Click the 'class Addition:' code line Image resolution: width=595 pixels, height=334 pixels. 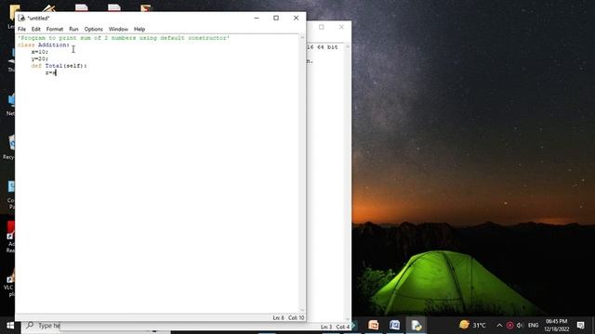pyautogui.click(x=44, y=45)
